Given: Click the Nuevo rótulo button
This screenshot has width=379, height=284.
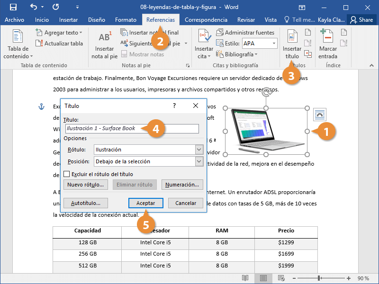Looking at the screenshot, I should (86, 185).
